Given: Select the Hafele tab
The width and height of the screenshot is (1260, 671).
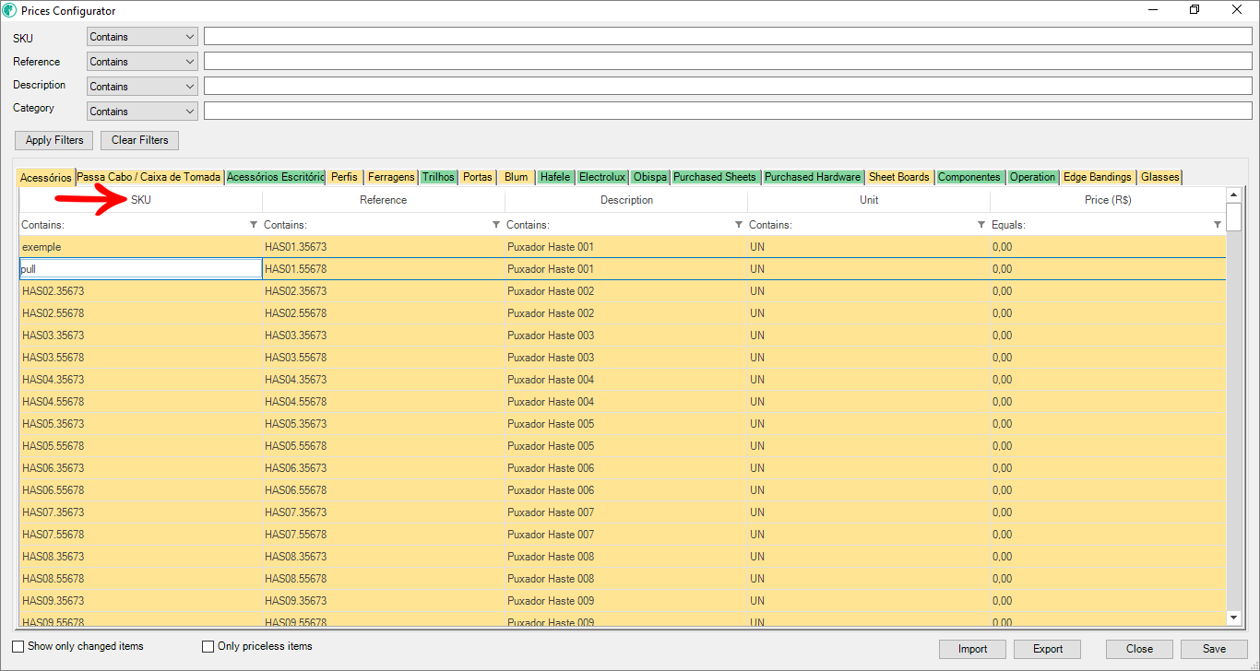Looking at the screenshot, I should click(x=555, y=177).
